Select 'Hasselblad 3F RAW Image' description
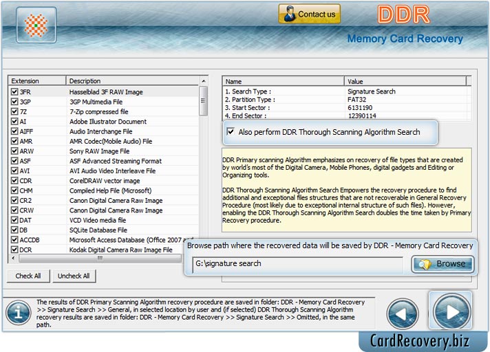The image size is (490, 352). [106, 92]
